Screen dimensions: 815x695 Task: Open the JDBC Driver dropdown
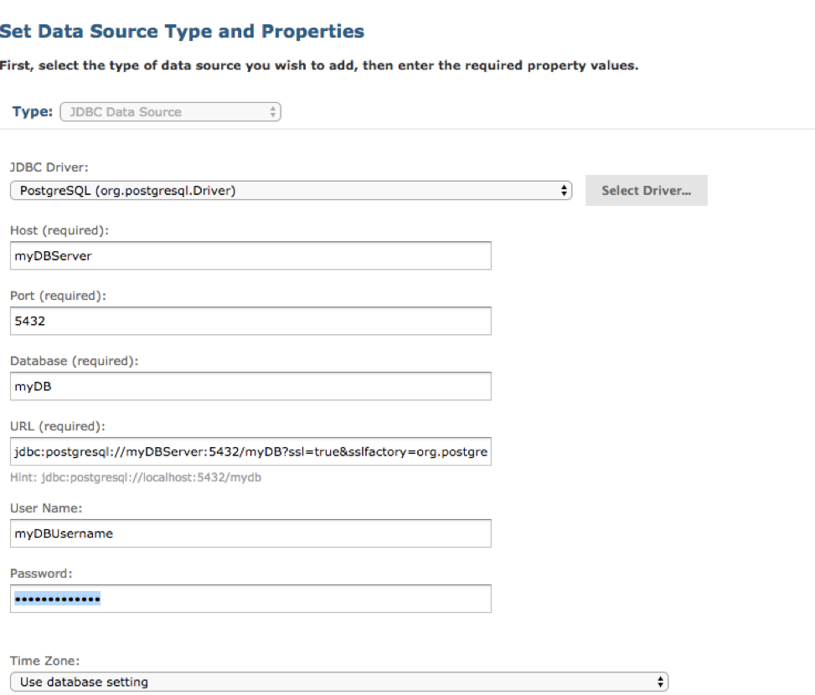coord(290,191)
